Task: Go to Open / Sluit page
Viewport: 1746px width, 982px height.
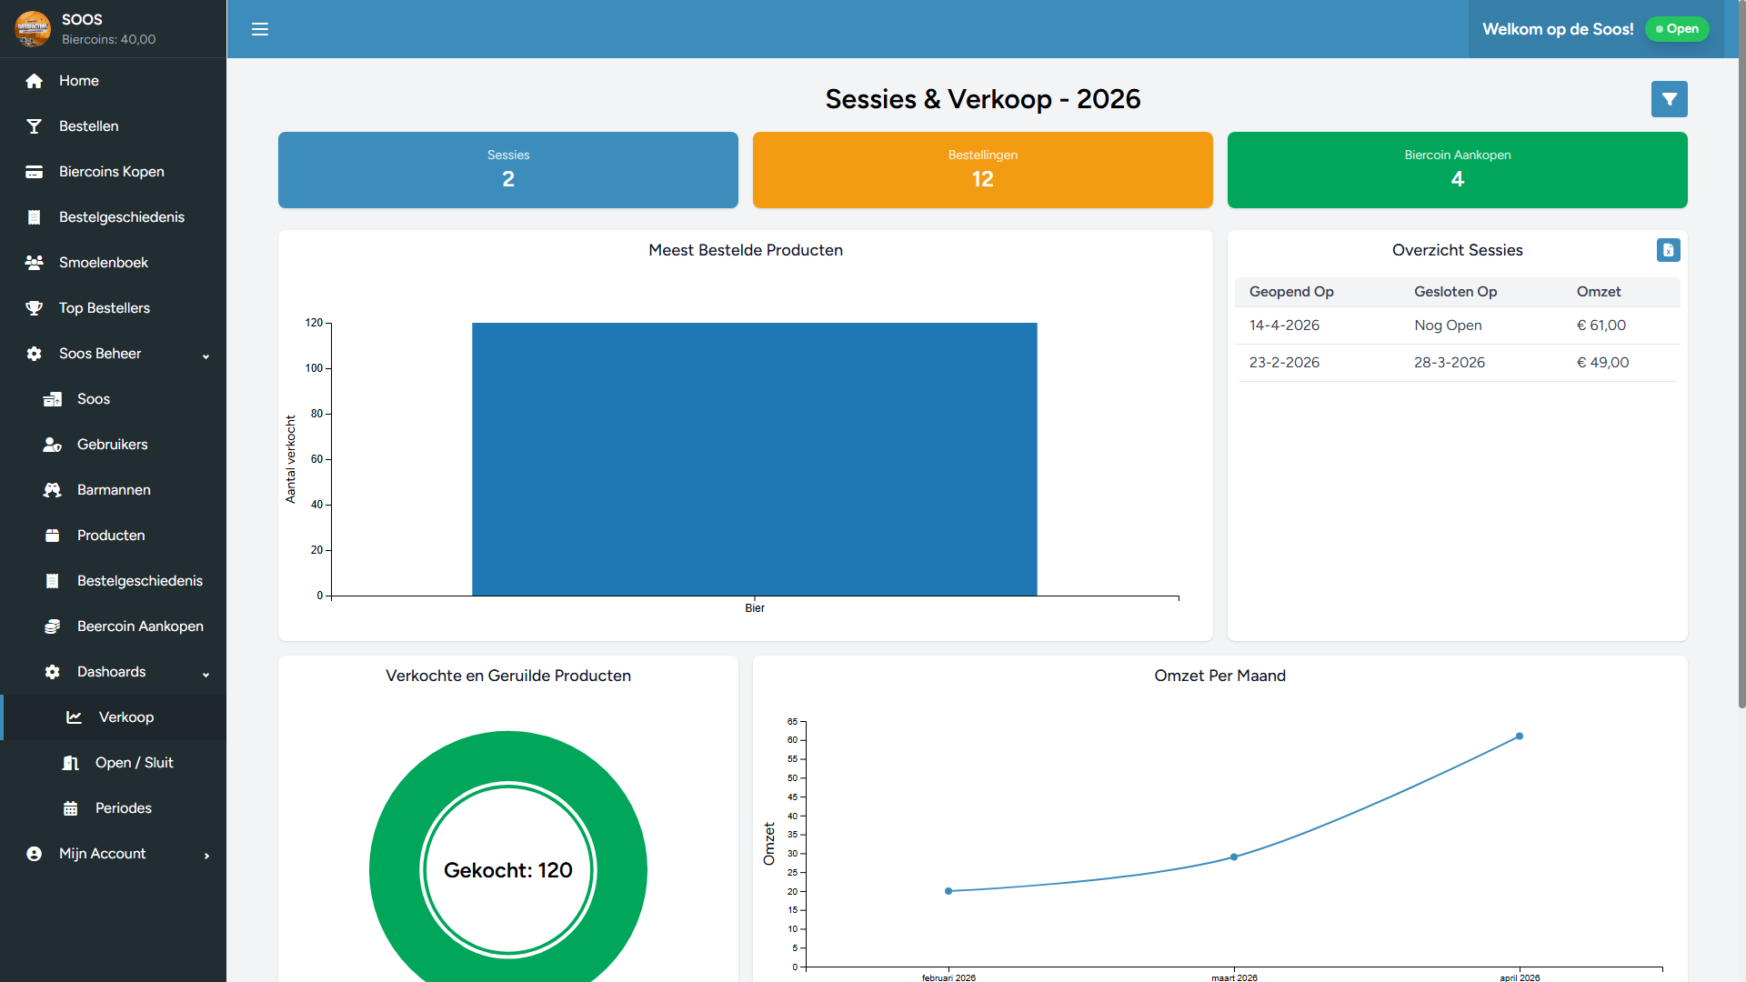Action: coord(134,763)
